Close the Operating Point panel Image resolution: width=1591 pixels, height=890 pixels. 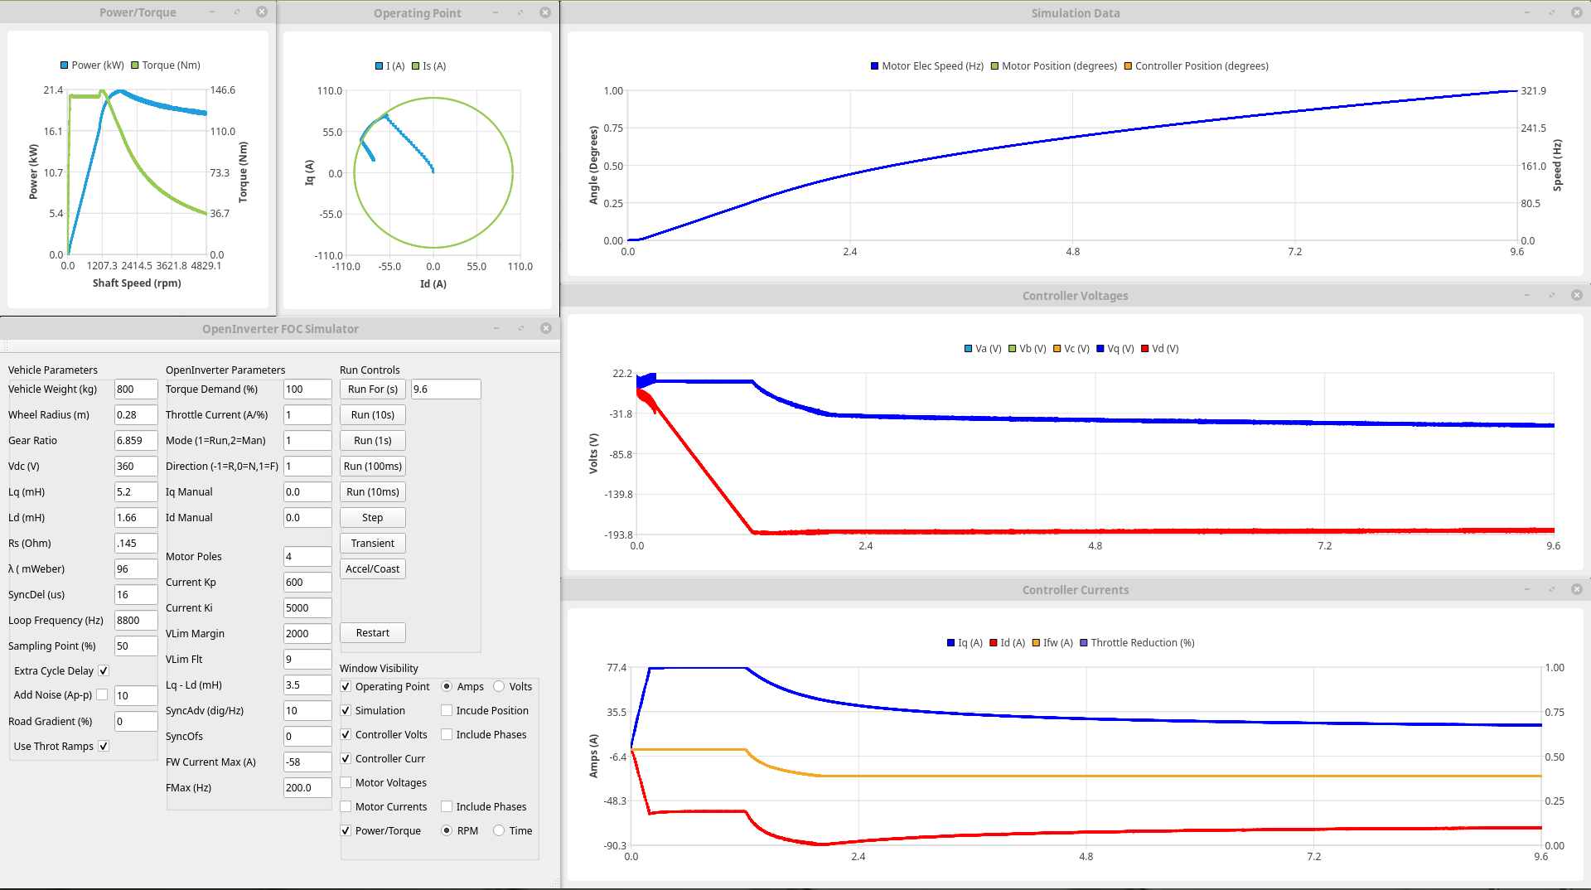pos(544,12)
